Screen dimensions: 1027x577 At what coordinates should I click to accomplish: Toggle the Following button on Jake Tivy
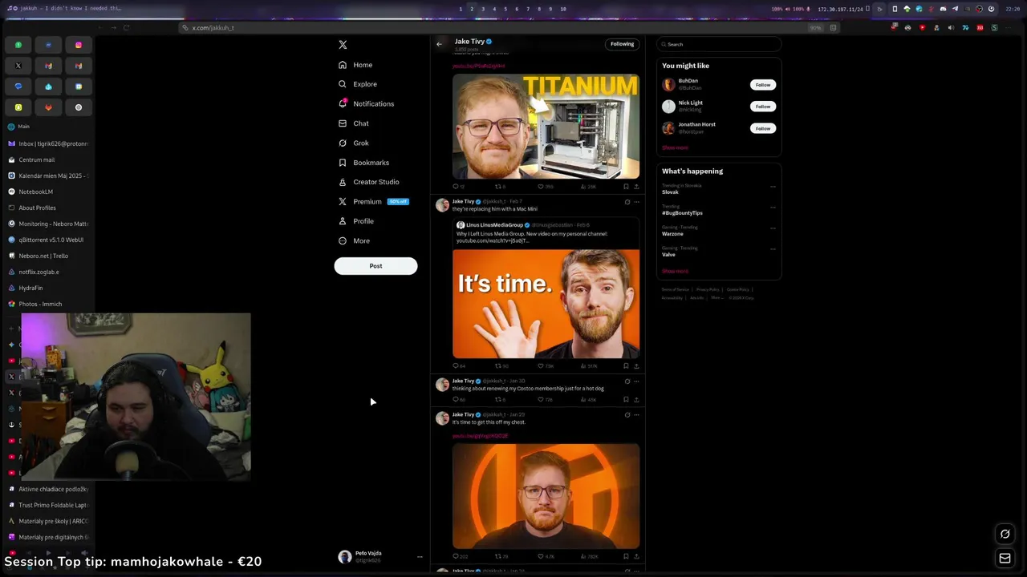(622, 44)
